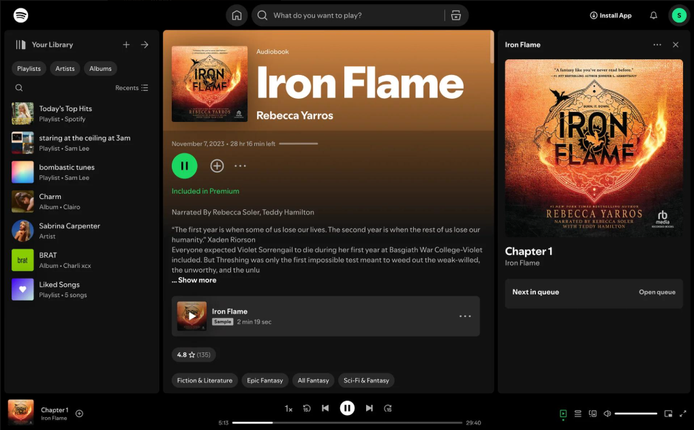This screenshot has width=694, height=430.
Task: Click audiobook progress indicator near 28 hr left
Action: pyautogui.click(x=299, y=144)
